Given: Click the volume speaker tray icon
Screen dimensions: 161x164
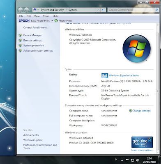Looking at the screenshot, I should point(138,160).
